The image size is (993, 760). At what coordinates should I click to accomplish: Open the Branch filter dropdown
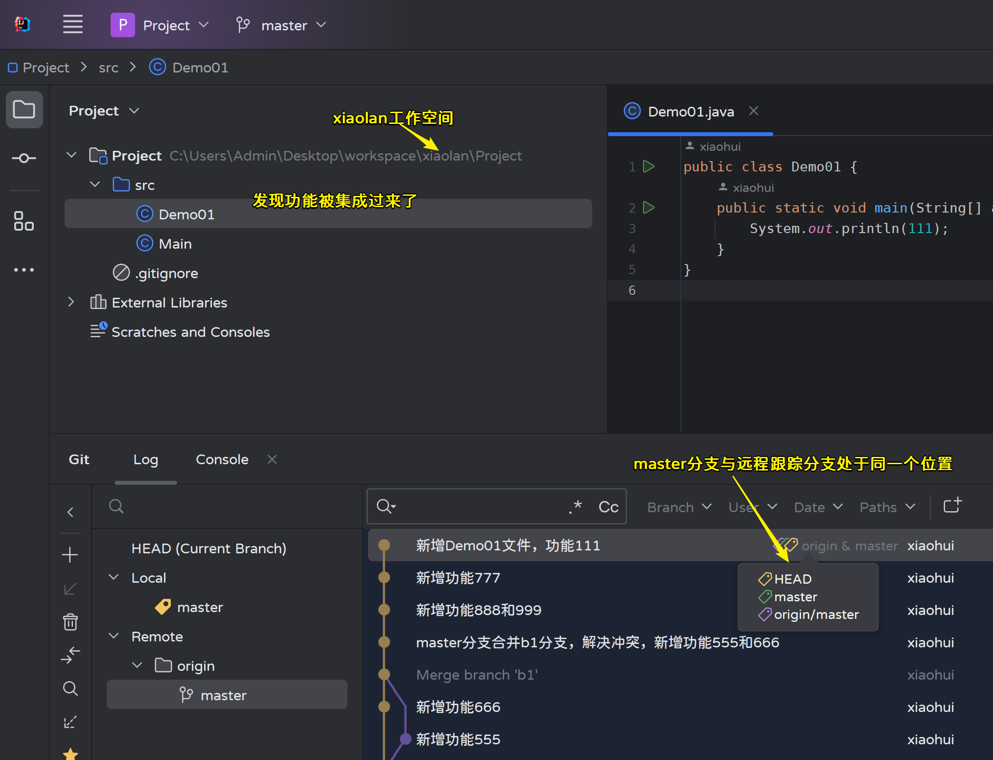click(679, 507)
